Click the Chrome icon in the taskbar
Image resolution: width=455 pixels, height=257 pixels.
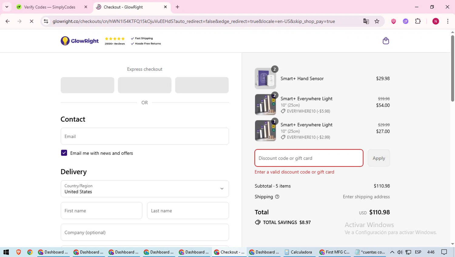tap(30, 252)
